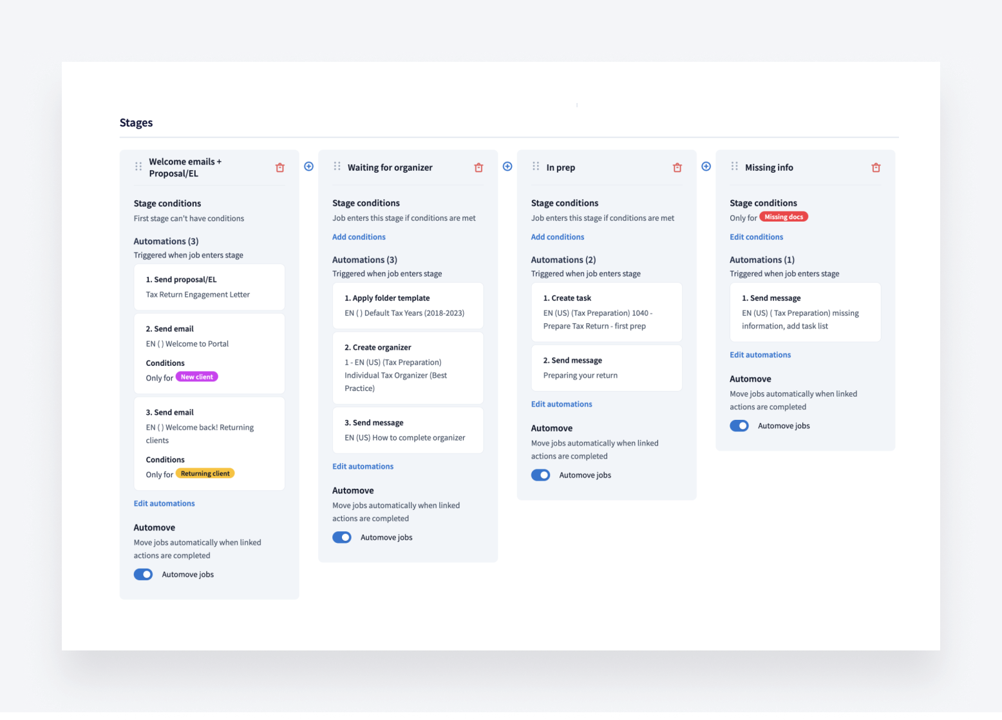The width and height of the screenshot is (1002, 720).
Task: Click the "New client" badge
Action: (x=196, y=376)
